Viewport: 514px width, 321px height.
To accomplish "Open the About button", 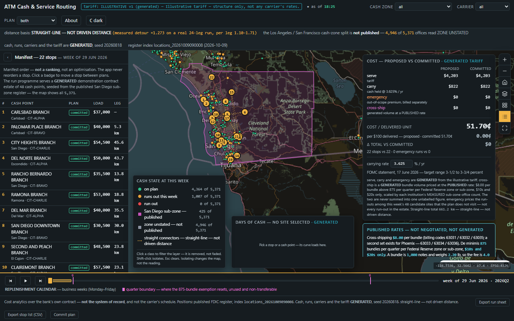I will point(71,21).
